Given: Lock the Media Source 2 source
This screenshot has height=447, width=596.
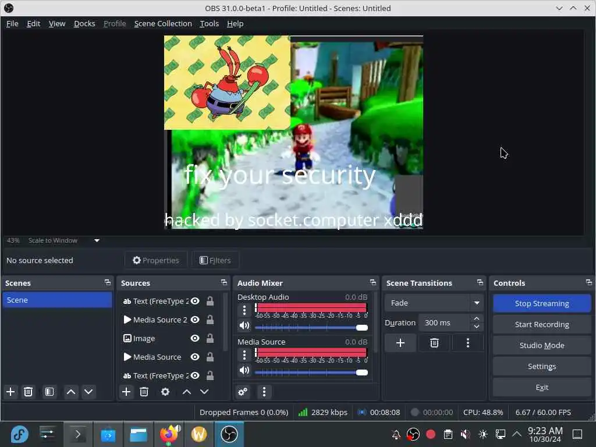Looking at the screenshot, I should point(210,320).
